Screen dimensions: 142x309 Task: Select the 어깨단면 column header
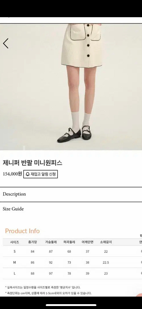click(87, 242)
